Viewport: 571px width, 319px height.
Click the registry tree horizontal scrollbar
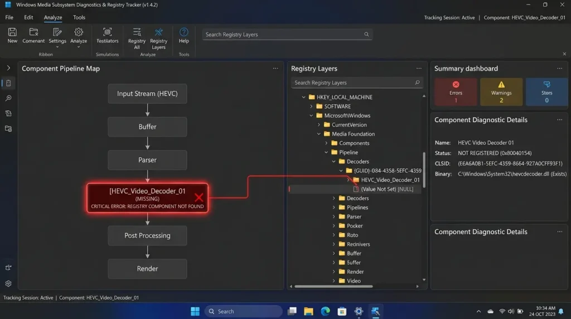click(x=333, y=286)
